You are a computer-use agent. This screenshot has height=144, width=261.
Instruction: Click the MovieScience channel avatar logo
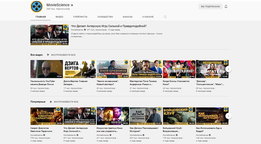37,7
